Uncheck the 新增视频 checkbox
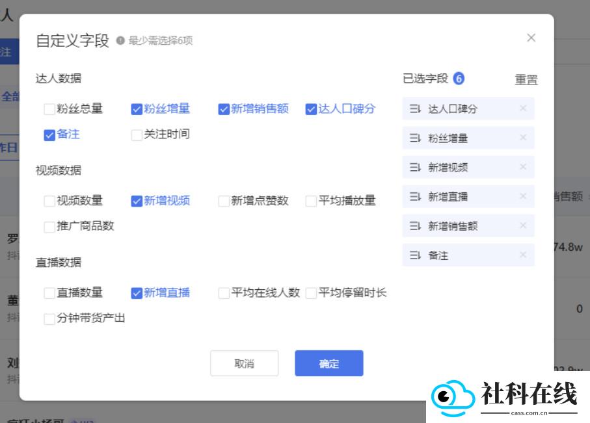The width and height of the screenshot is (590, 423). coord(136,201)
